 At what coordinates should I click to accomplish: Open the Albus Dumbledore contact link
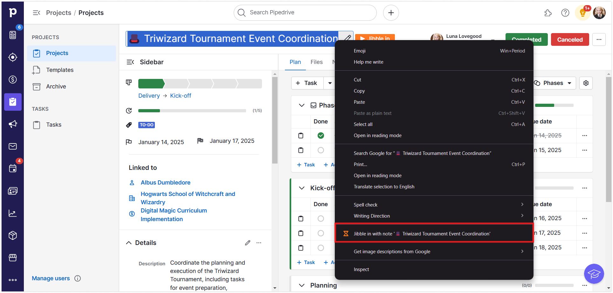165,183
